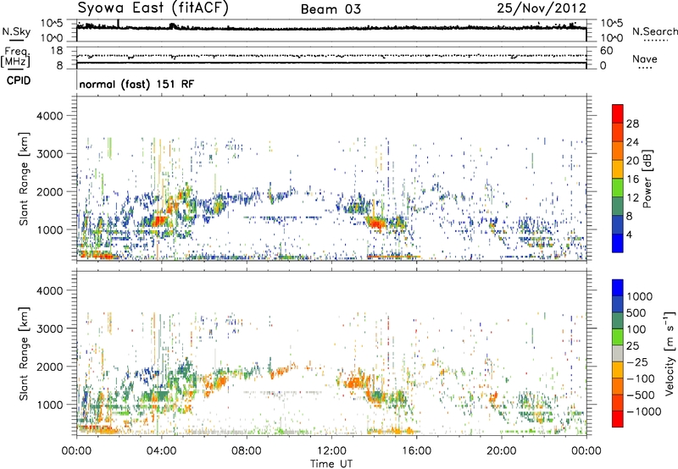Select the '20' tick on Power colorbar

point(632,161)
